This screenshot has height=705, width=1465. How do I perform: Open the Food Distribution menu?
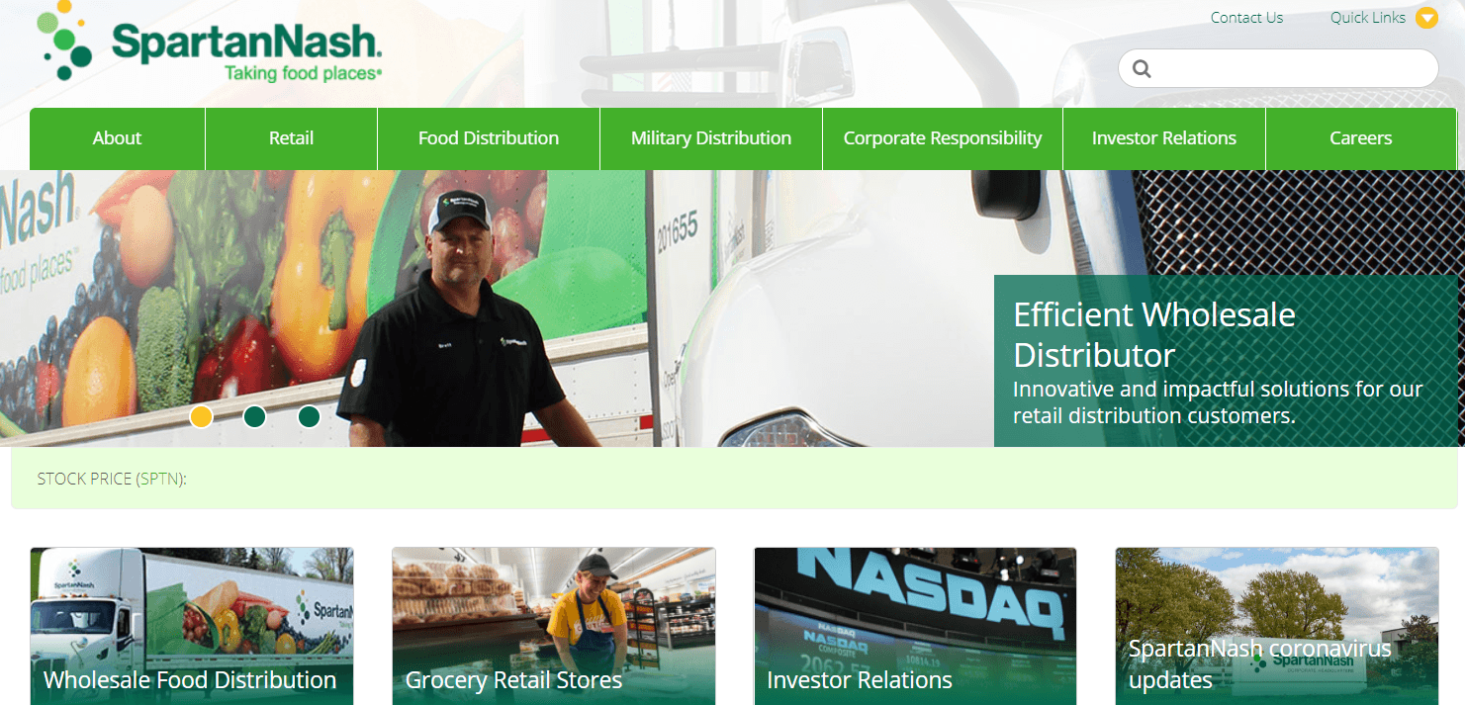(489, 138)
